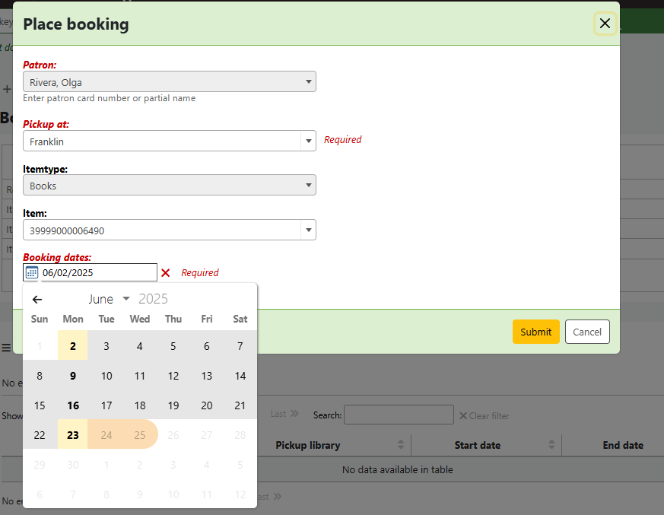
Task: Click the booking dates input field
Action: (x=99, y=272)
